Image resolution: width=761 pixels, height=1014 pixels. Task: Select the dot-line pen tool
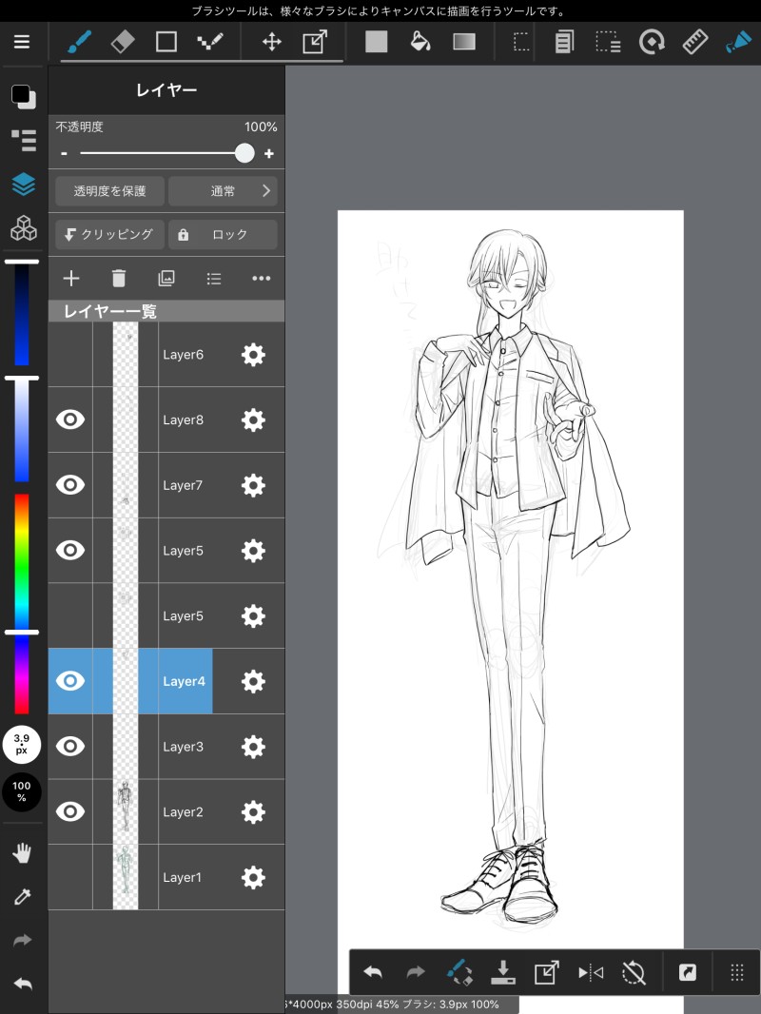pos(210,43)
